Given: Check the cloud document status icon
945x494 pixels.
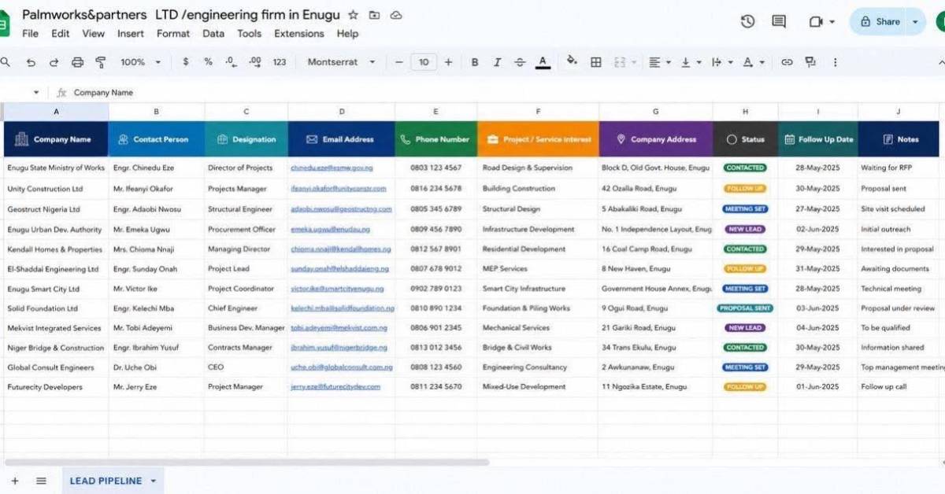Looking at the screenshot, I should click(x=396, y=15).
